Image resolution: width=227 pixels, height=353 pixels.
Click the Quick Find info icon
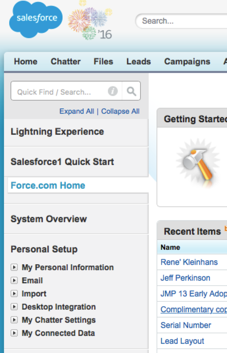pyautogui.click(x=112, y=91)
